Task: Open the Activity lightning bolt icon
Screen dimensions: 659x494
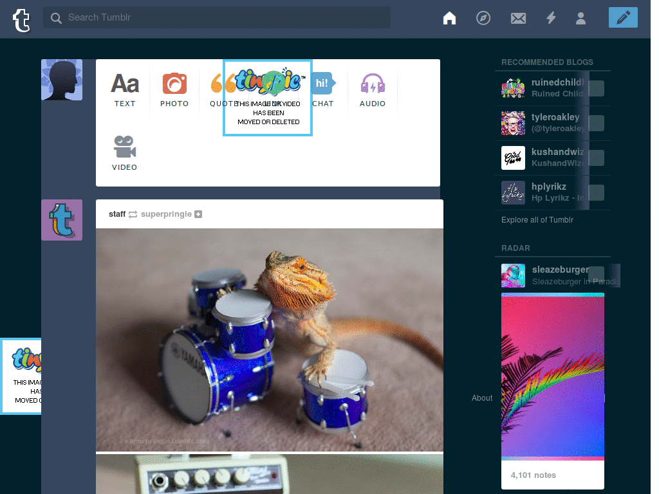Action: 551,17
